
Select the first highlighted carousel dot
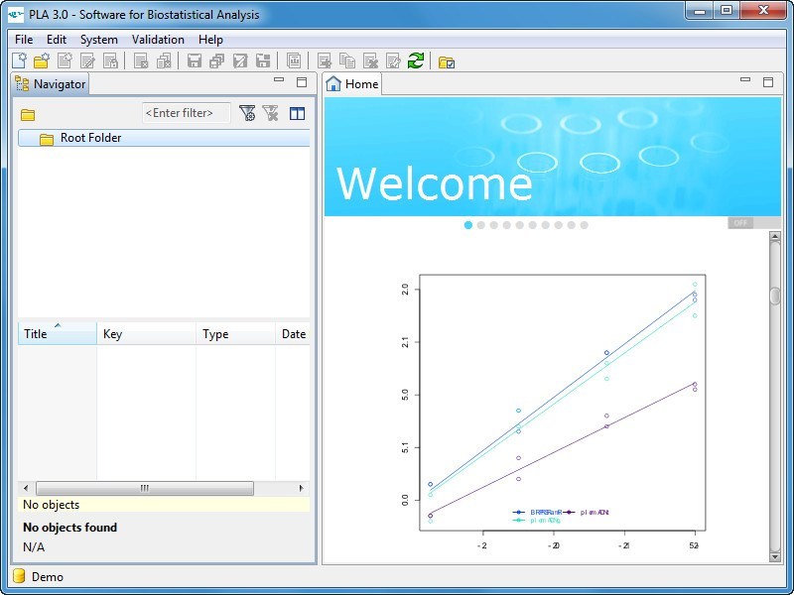(x=467, y=225)
